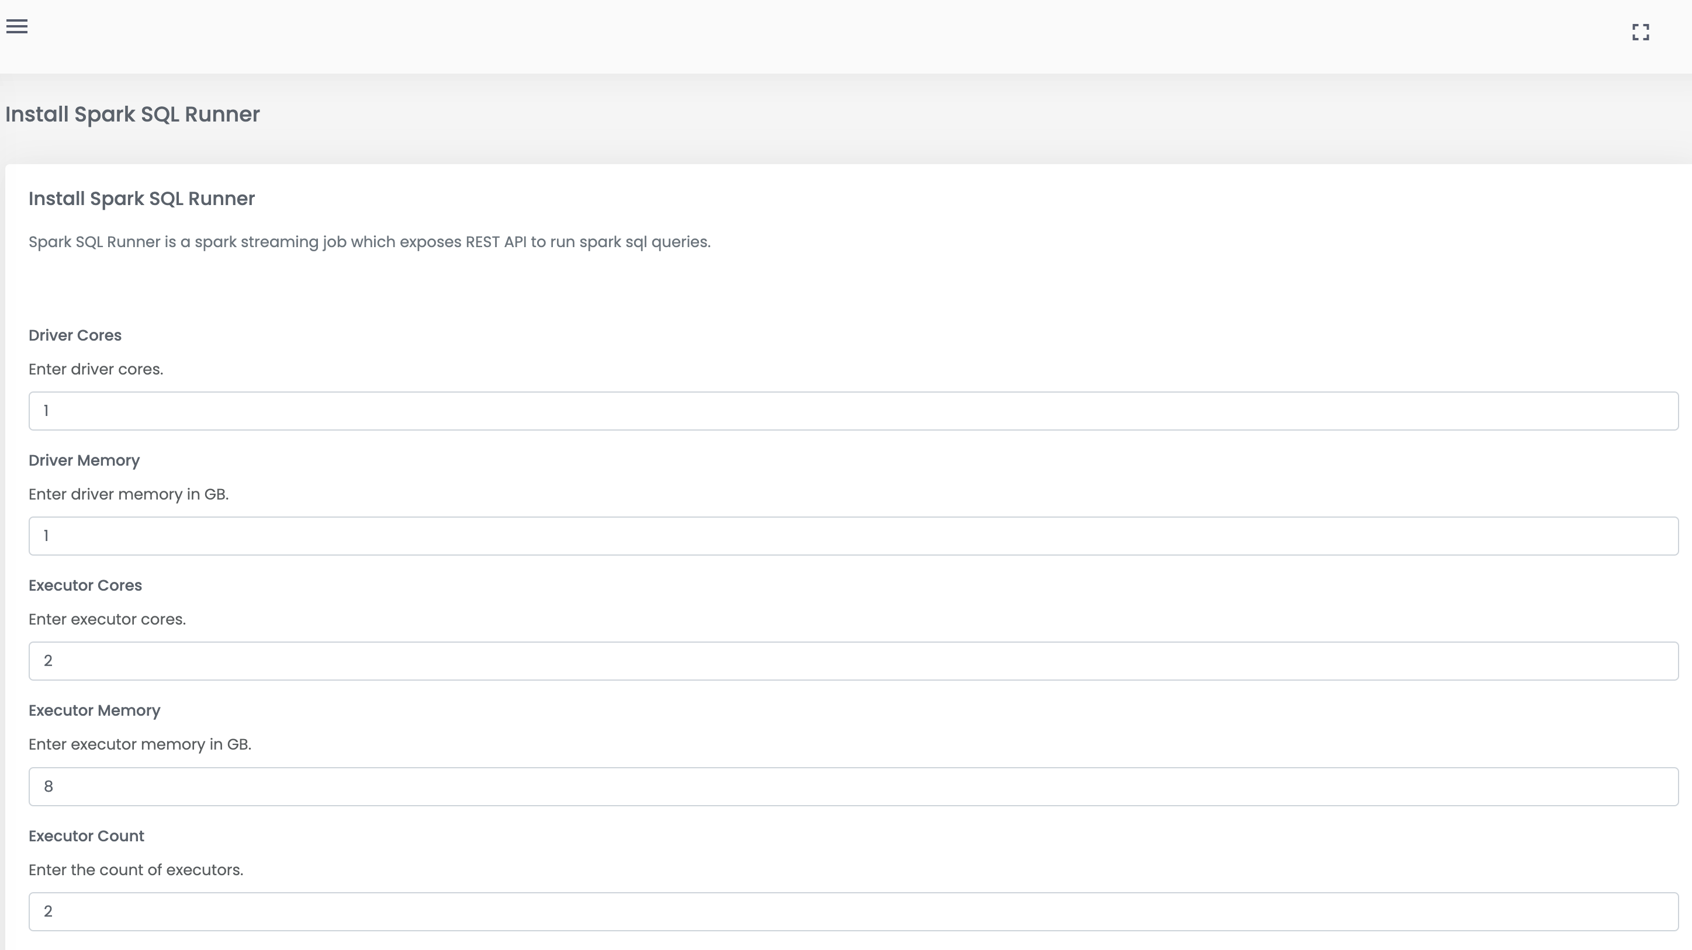
Task: Click the card heading 'Install Spark SQL Runner'
Action: click(142, 199)
